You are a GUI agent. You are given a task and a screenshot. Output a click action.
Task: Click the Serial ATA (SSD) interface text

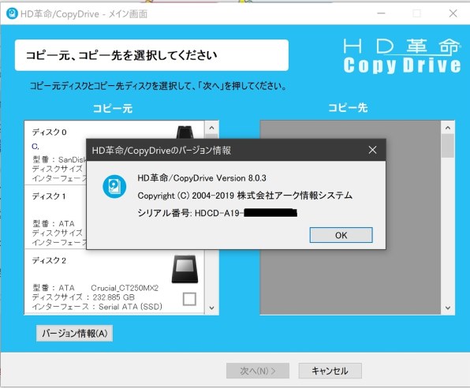point(97,307)
